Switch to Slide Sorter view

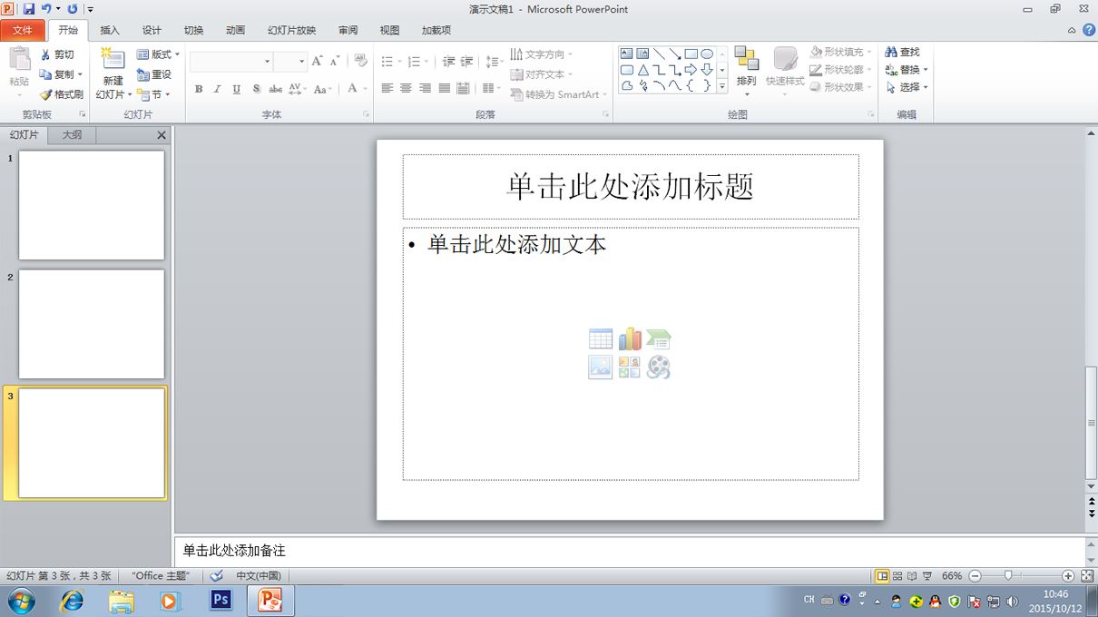point(897,576)
